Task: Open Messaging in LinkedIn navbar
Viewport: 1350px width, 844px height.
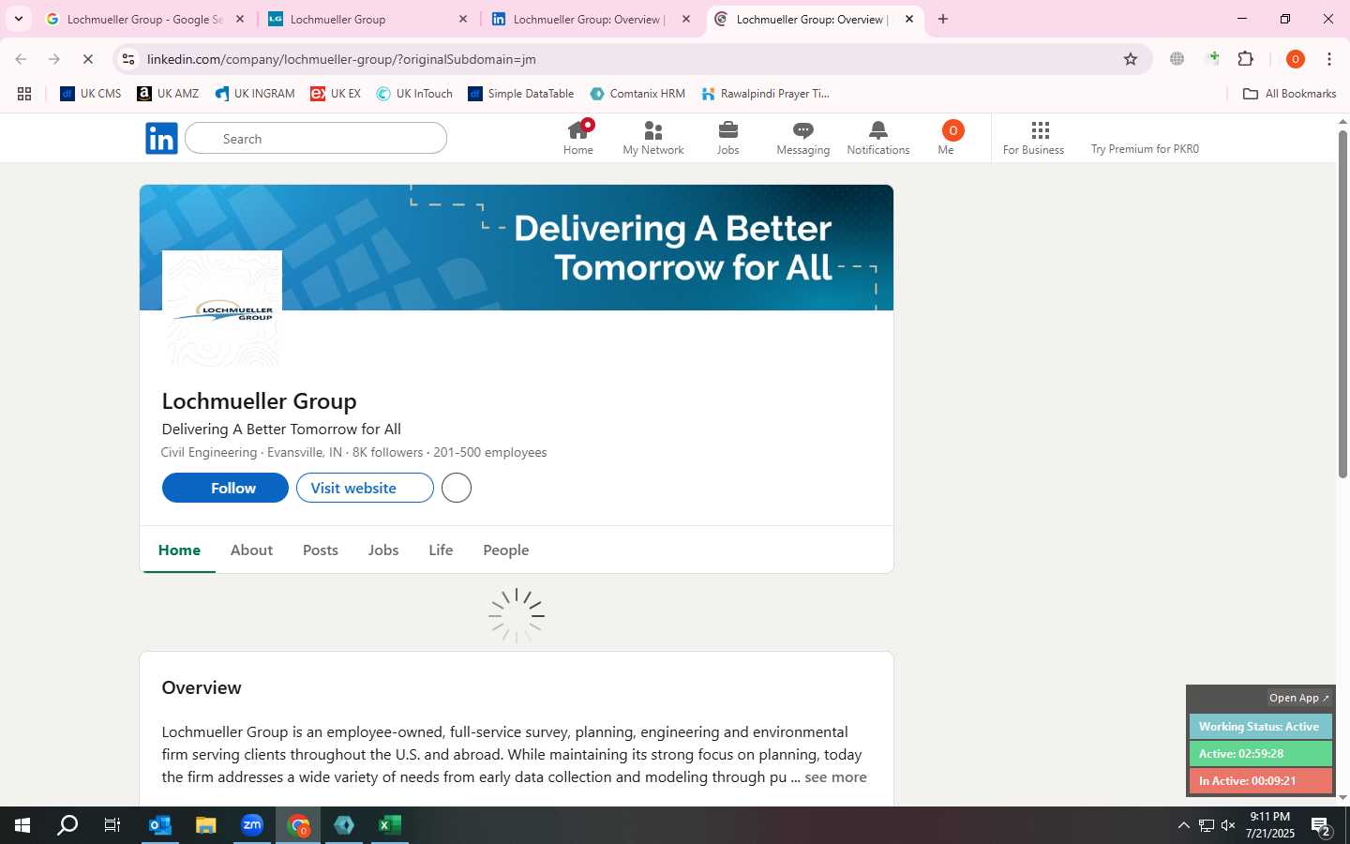Action: [803, 138]
